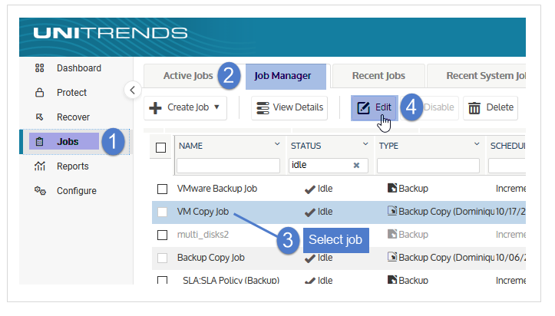Click Backup Copy type icon for VM Copy Job
The width and height of the screenshot is (555, 316).
(x=391, y=211)
